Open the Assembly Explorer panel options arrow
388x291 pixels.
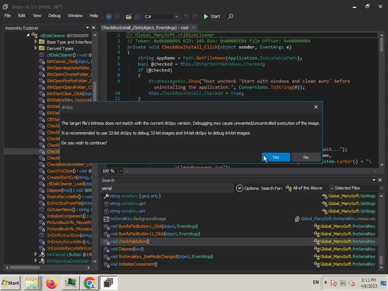[88, 28]
